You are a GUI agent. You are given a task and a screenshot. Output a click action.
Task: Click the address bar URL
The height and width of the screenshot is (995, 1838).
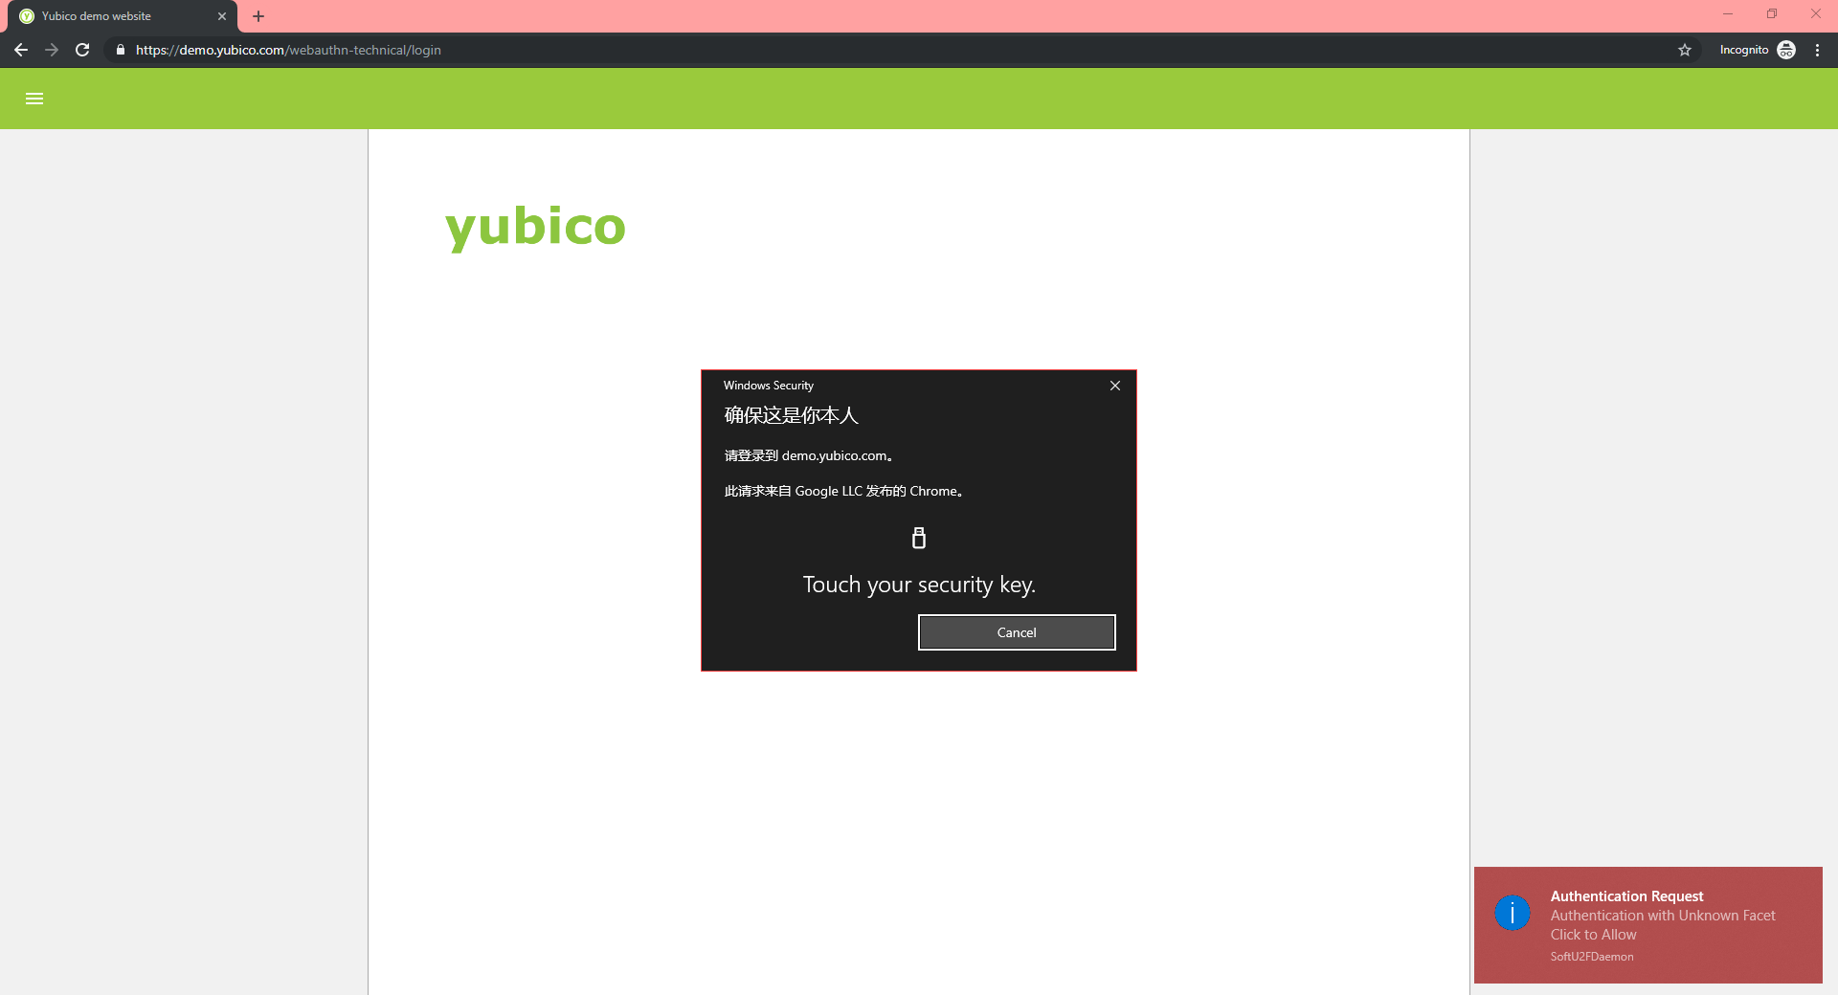[288, 50]
